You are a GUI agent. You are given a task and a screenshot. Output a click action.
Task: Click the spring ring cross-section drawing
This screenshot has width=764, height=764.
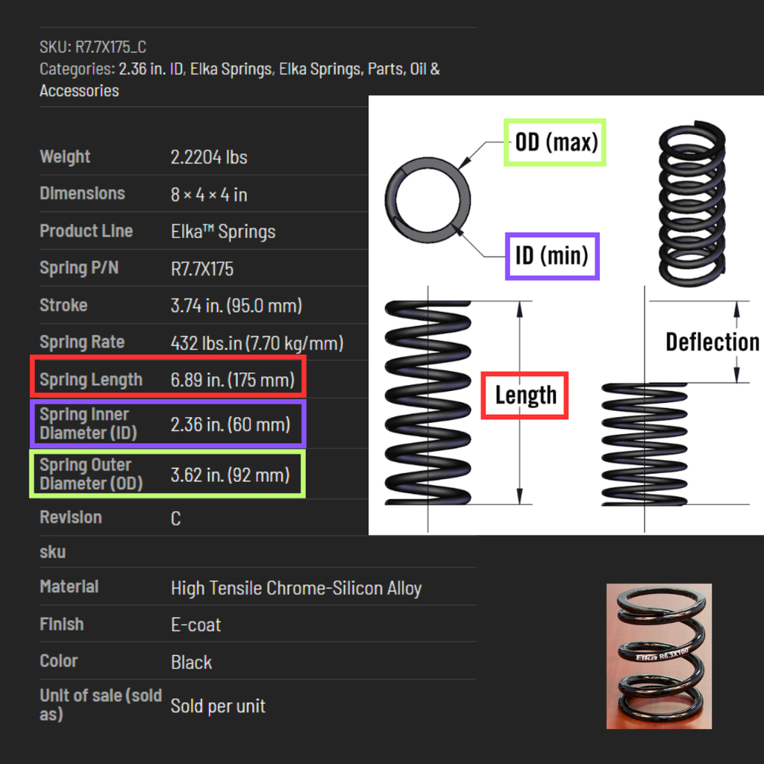428,200
